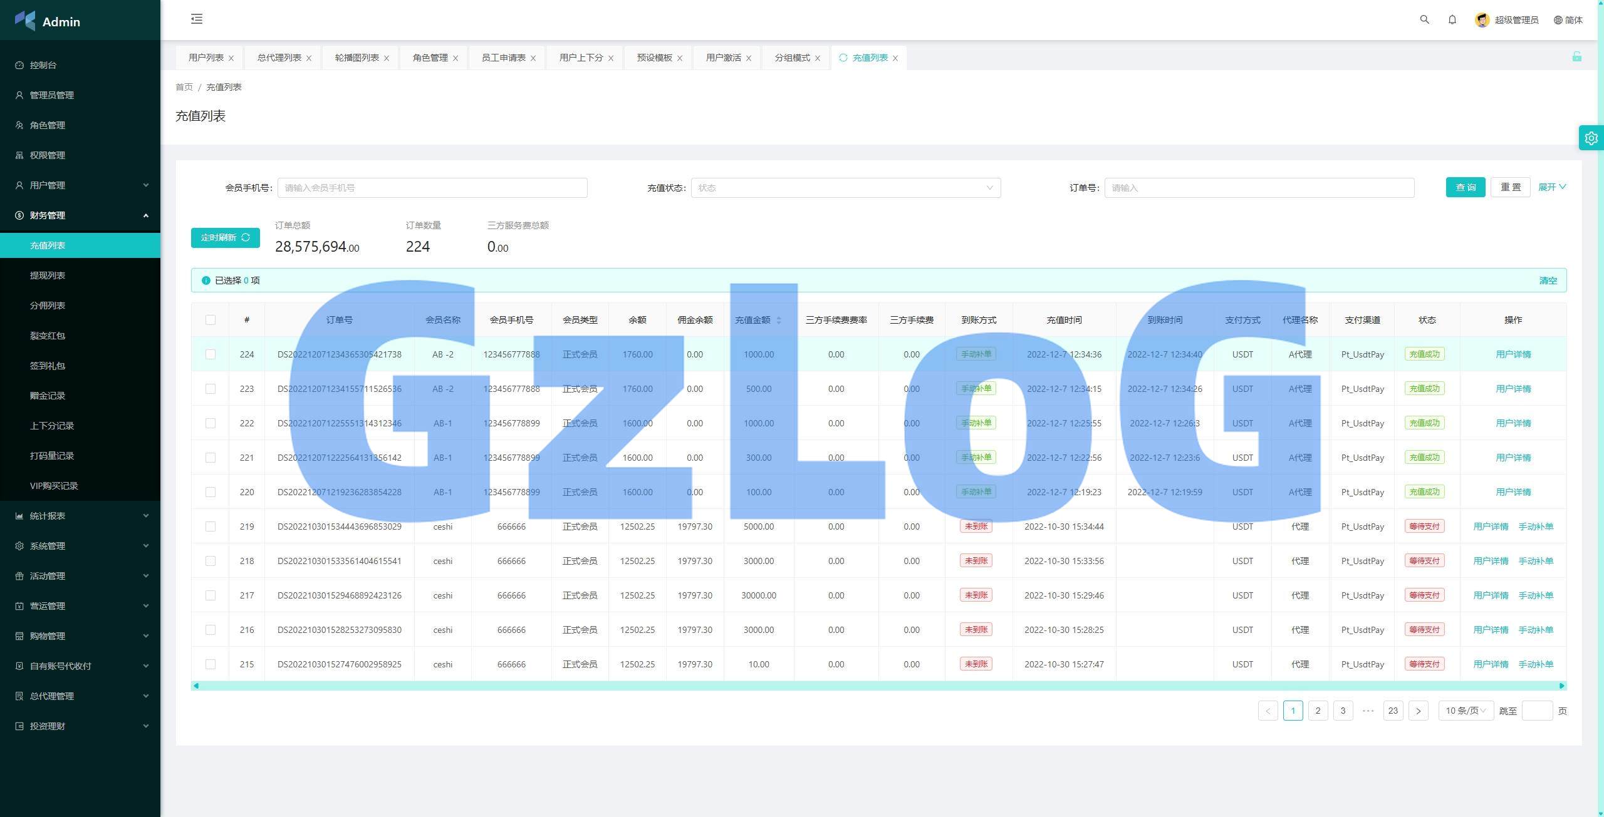
Task: Tick the select-all checkbox in the table header
Action: click(211, 320)
